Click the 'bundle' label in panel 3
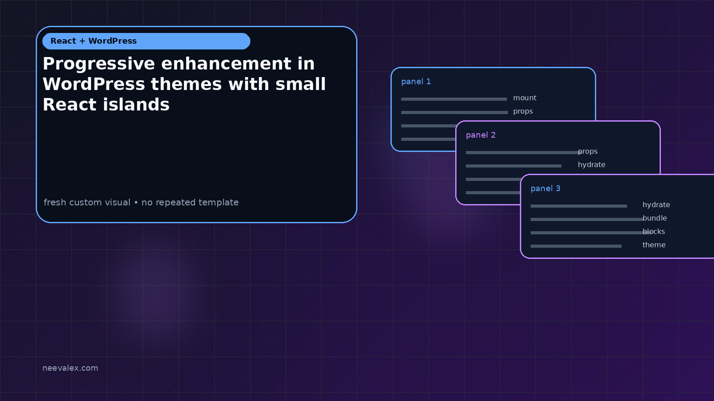The height and width of the screenshot is (401, 714). pos(655,218)
